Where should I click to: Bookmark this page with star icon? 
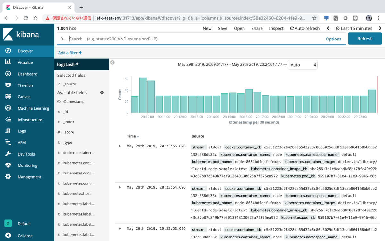tap(314, 18)
